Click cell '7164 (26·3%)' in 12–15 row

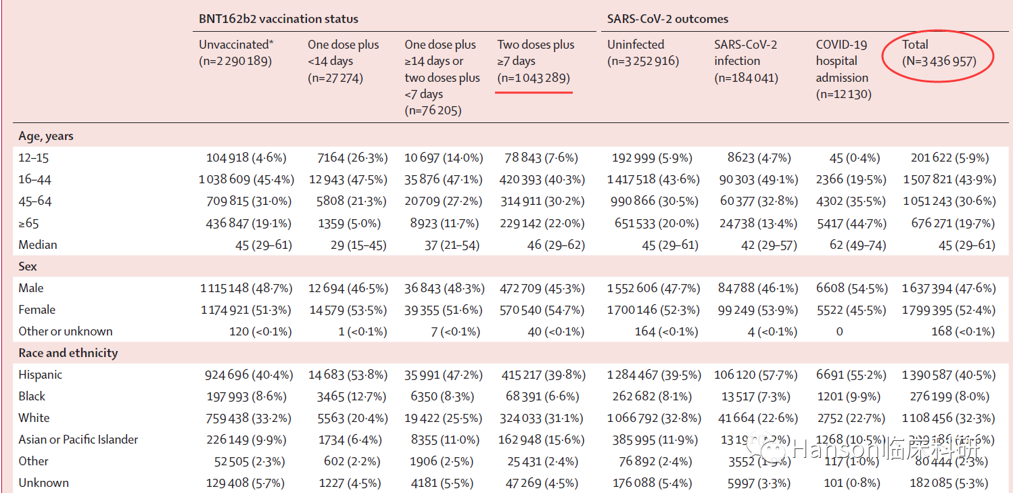[352, 158]
